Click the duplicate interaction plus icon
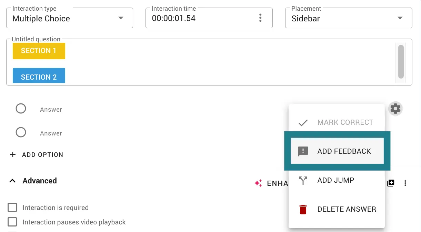 pyautogui.click(x=391, y=183)
